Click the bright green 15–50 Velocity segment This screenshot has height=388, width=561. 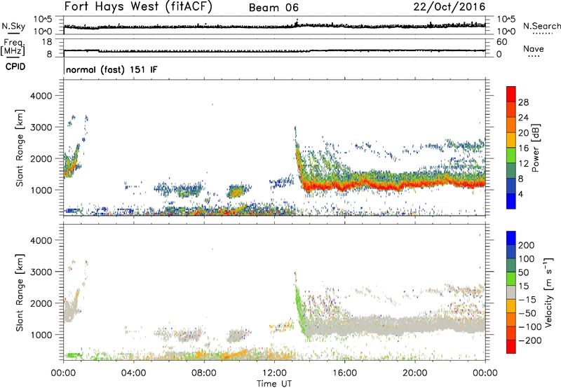[511, 279]
